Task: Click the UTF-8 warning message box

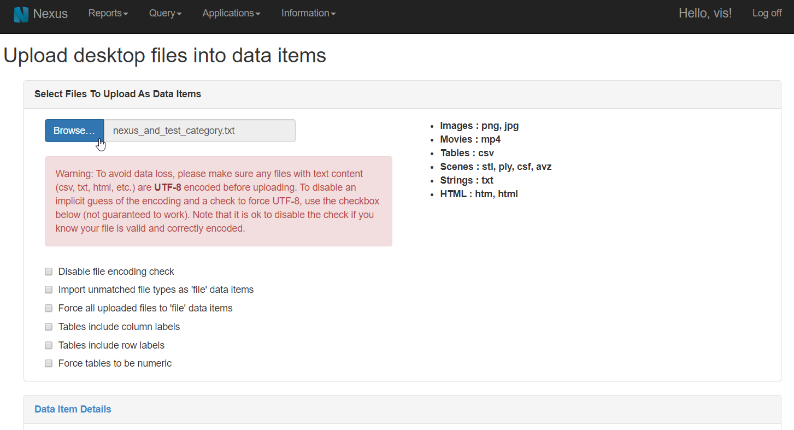Action: [x=219, y=201]
